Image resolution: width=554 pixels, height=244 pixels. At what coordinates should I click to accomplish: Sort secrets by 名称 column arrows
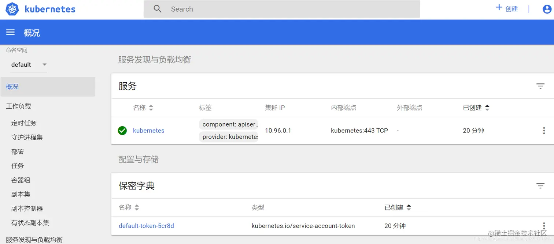click(137, 207)
